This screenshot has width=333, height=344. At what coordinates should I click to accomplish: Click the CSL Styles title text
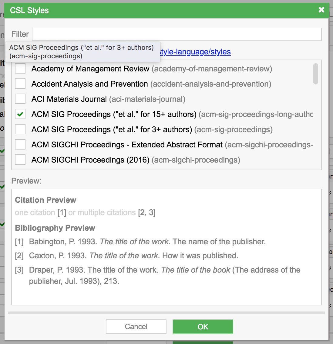click(x=29, y=10)
